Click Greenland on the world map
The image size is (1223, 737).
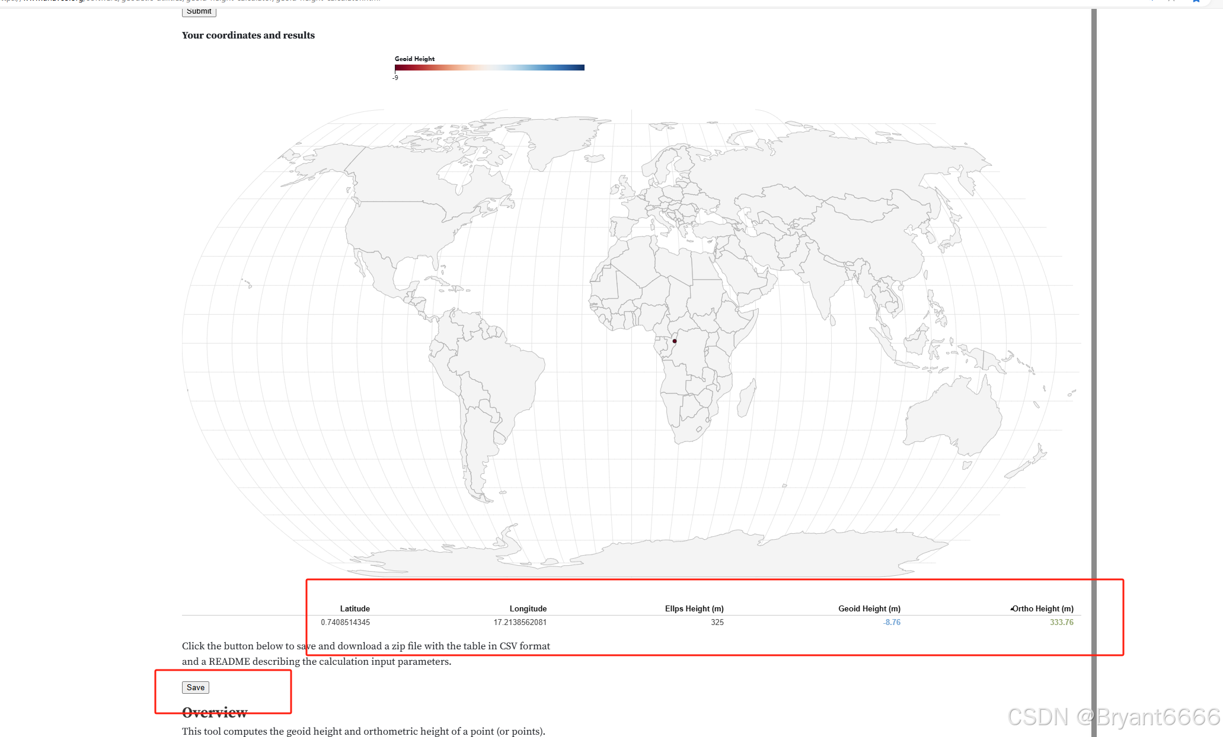pos(557,137)
